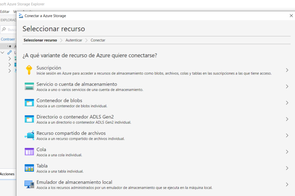295x196 pixels.
Task: Click the Suscripción description about Inicie sesión
Action: click(154, 73)
